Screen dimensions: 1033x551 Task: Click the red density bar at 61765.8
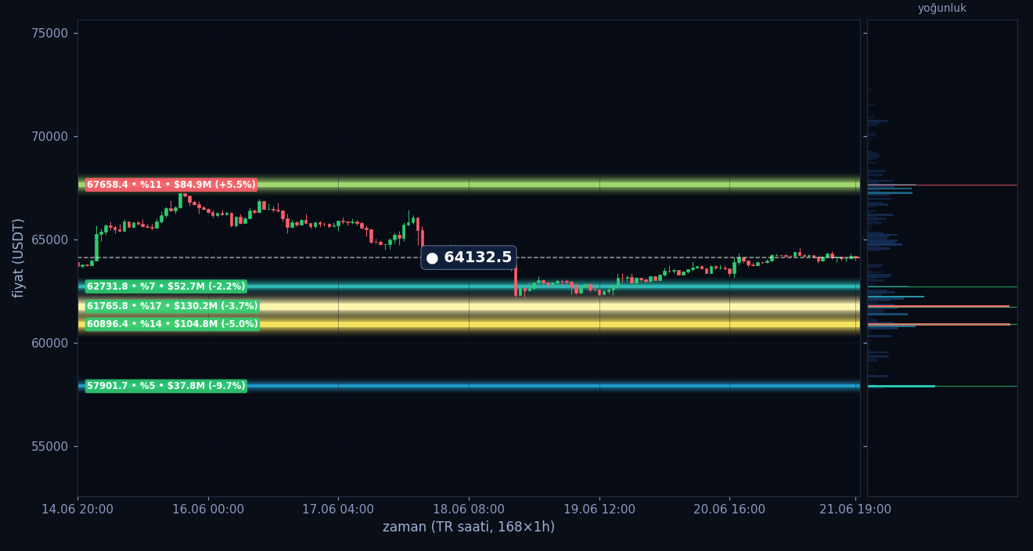938,306
